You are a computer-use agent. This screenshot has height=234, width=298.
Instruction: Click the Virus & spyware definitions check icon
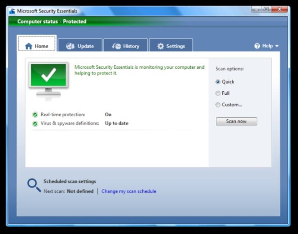(35, 124)
